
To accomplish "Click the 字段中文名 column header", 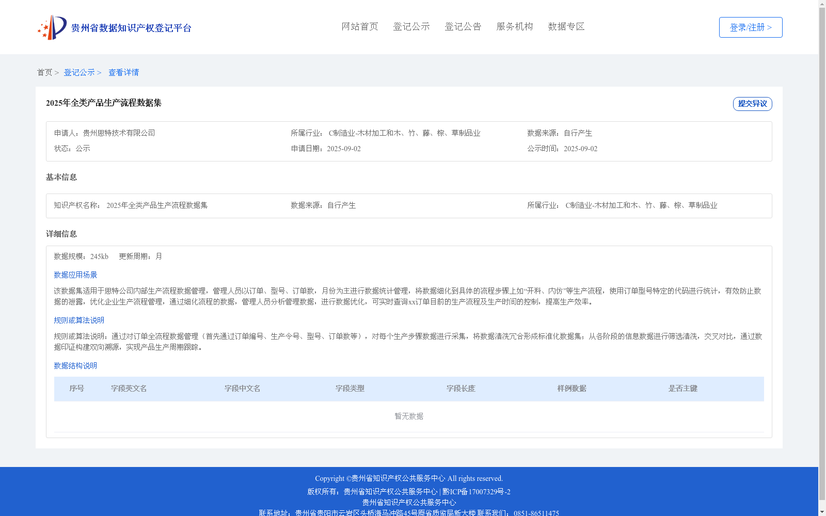I will coord(243,389).
